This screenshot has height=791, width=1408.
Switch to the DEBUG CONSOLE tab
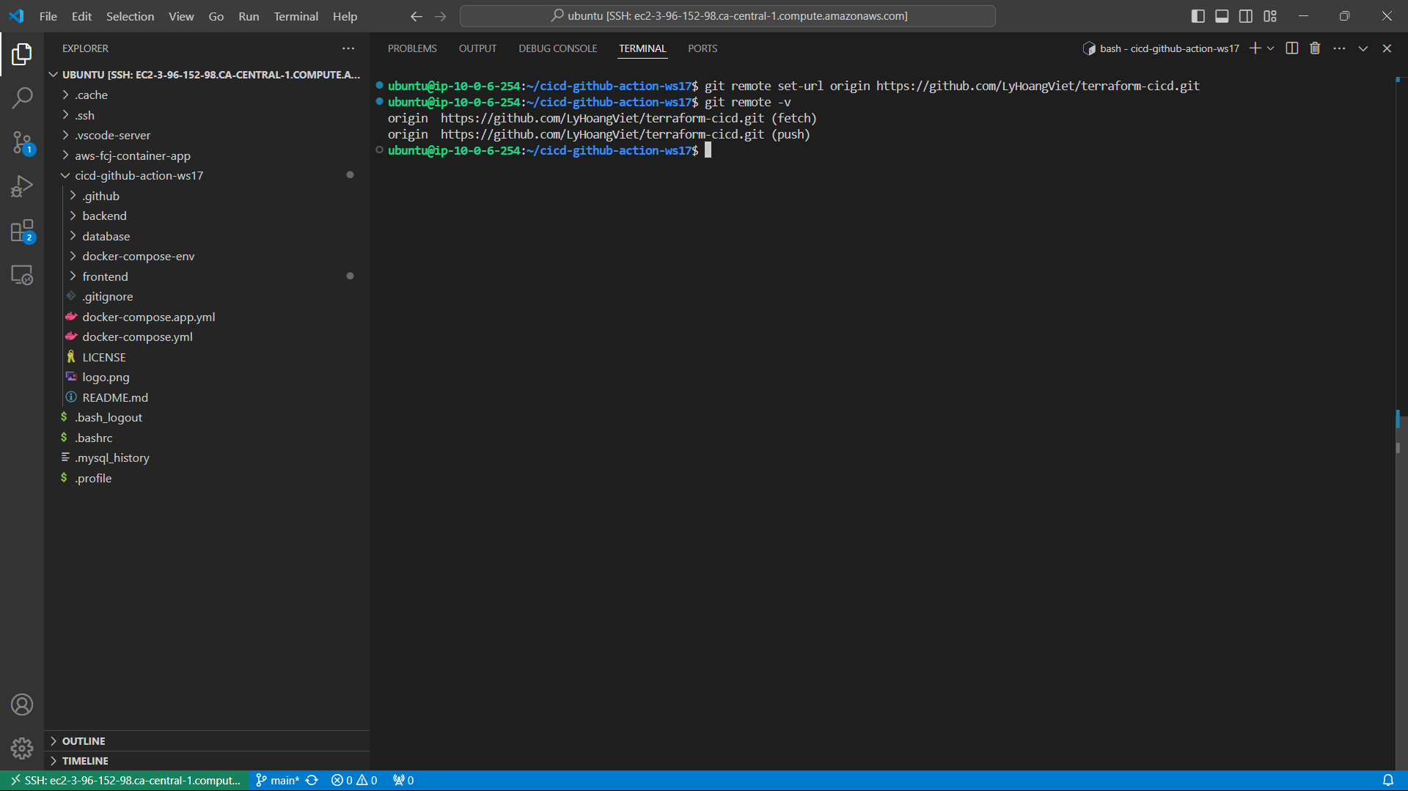coord(557,48)
